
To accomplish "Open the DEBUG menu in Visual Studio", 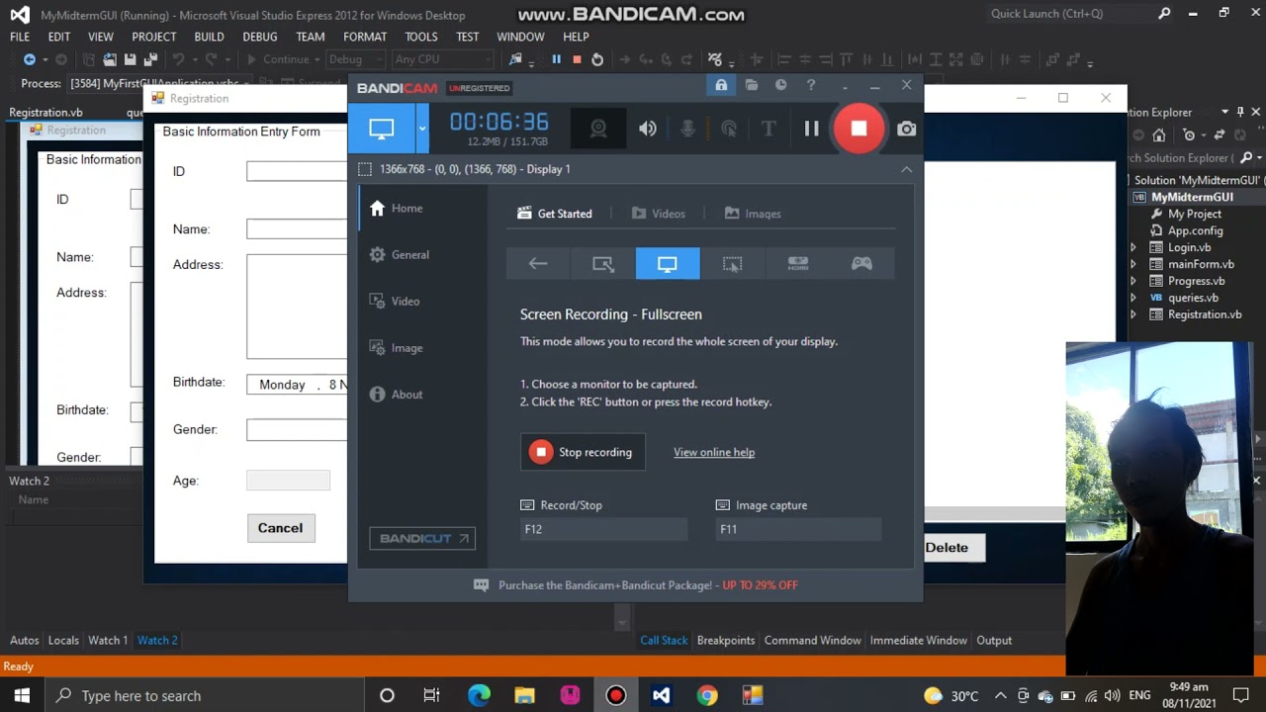I will [260, 37].
